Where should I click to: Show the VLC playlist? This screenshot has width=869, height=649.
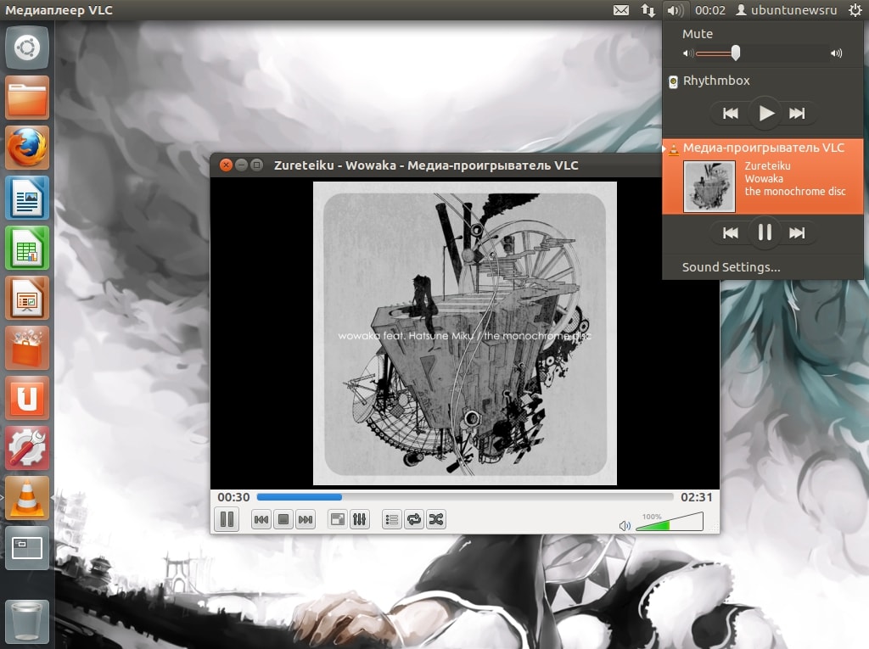(392, 519)
